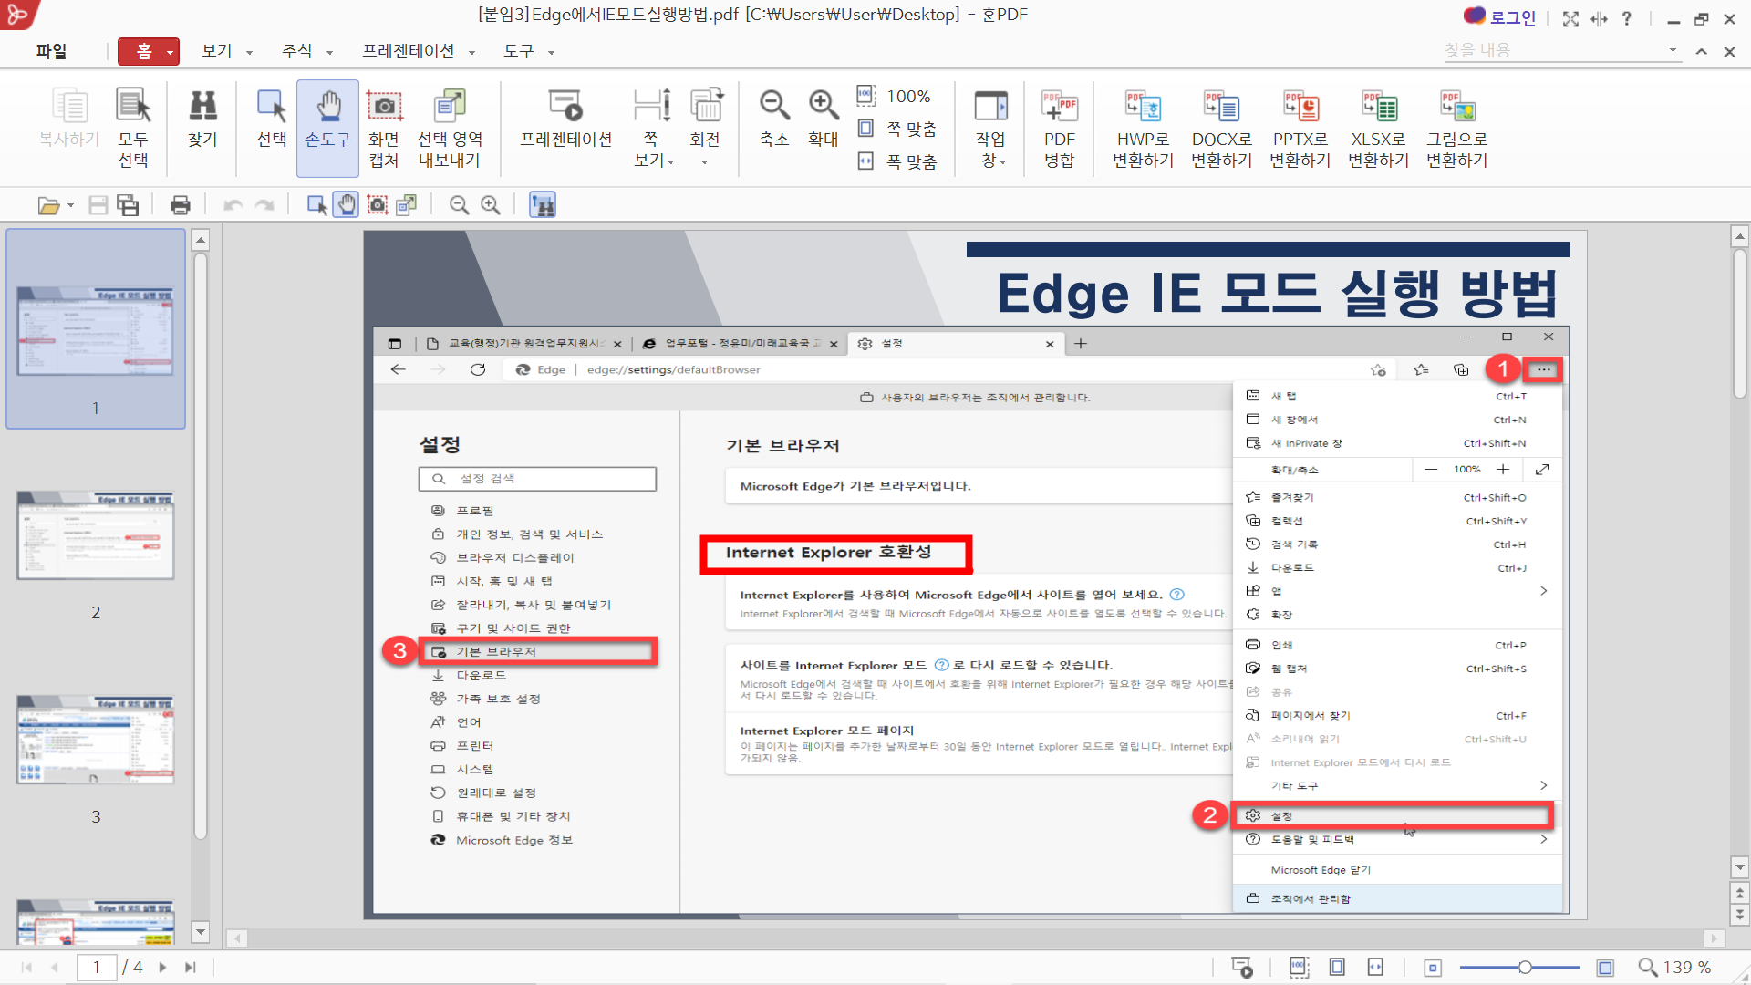
Task: Open dropdown arrow beside open folder icon
Action: (70, 205)
